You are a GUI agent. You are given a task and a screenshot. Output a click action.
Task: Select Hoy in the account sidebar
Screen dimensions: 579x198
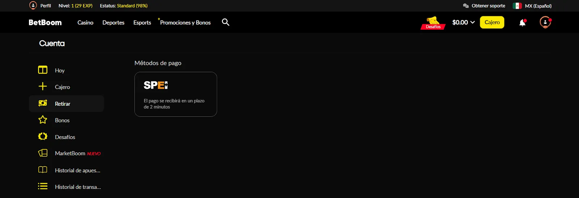pyautogui.click(x=66, y=70)
